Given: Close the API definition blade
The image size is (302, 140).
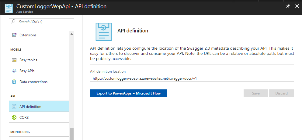Looking at the screenshot, I should [297, 6].
